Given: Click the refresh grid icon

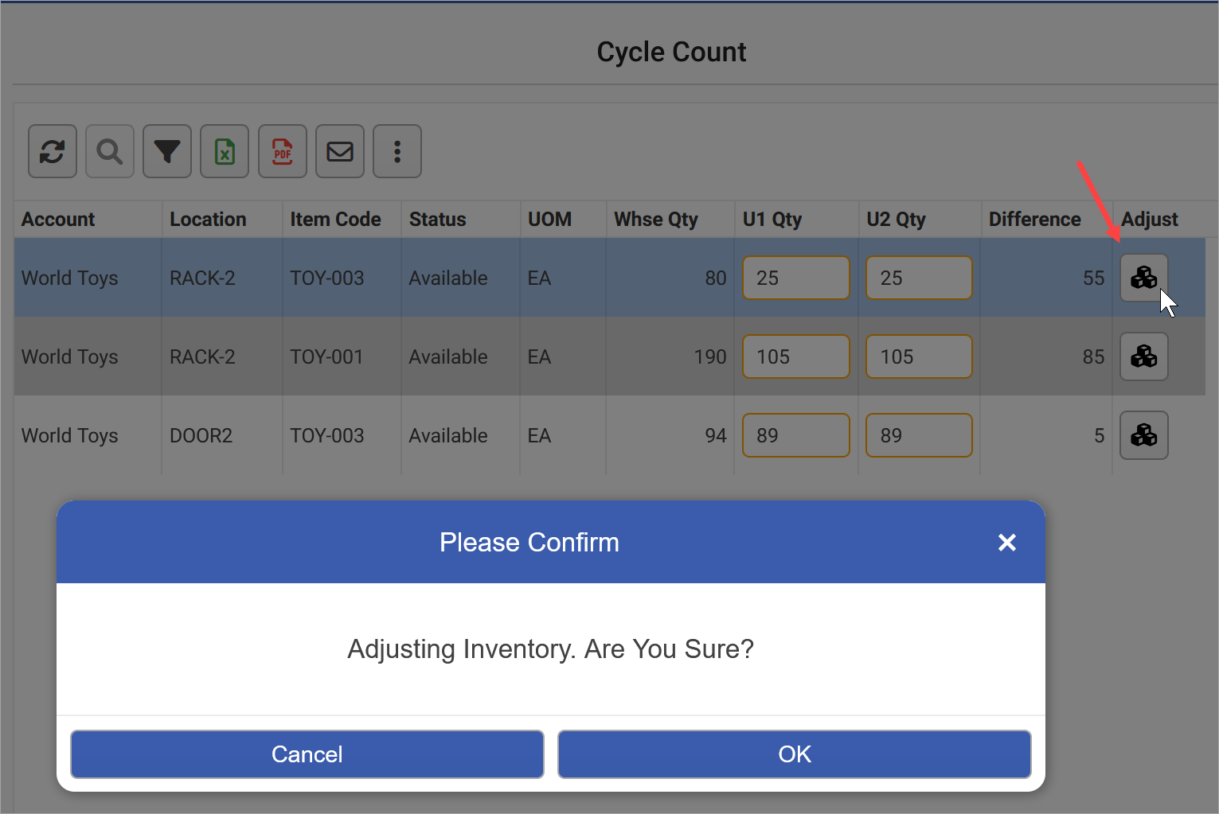Looking at the screenshot, I should [x=52, y=151].
